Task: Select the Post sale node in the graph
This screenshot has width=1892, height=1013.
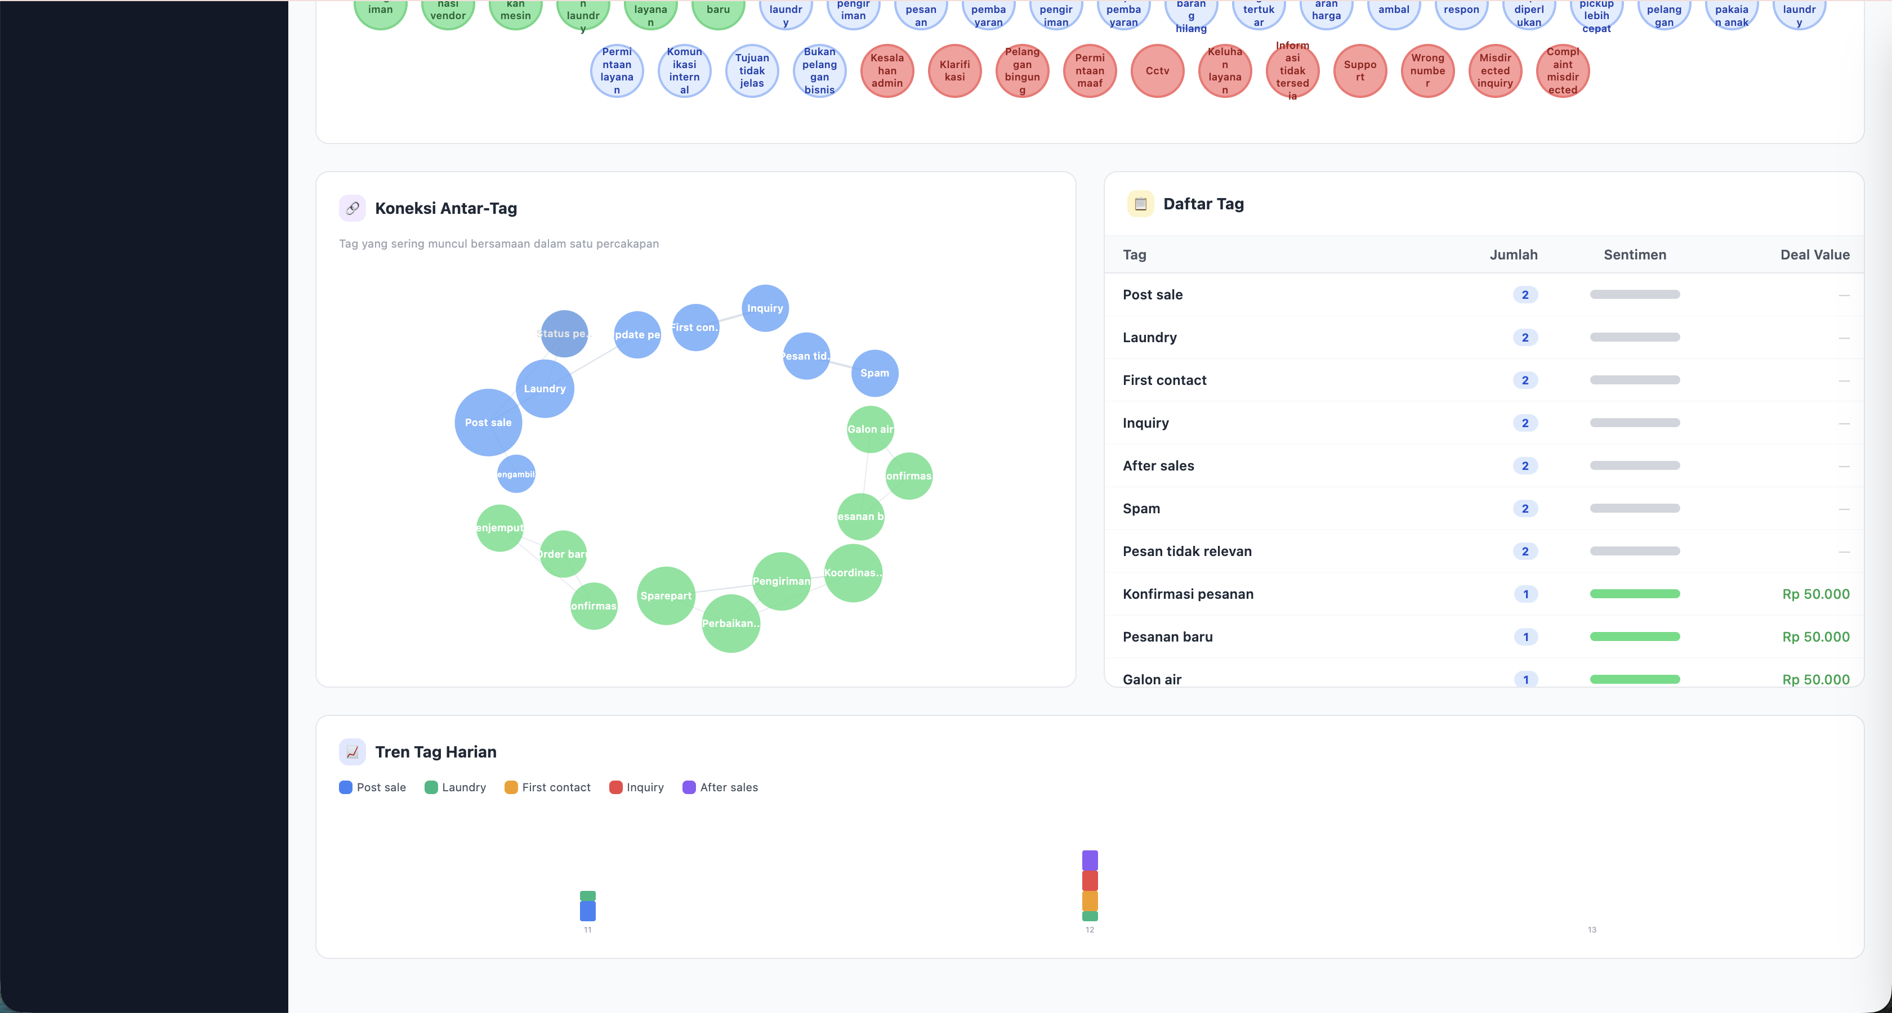Action: 488,422
